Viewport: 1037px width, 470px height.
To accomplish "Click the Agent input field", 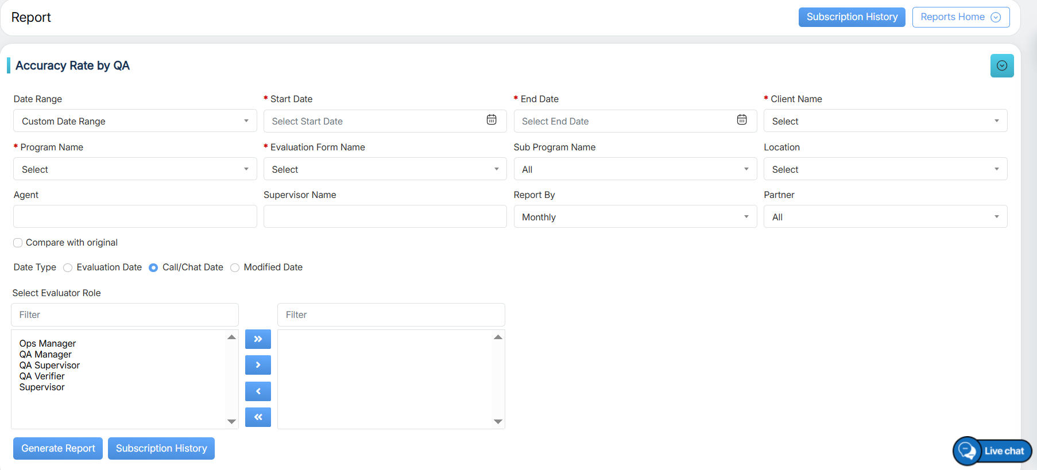I will click(x=134, y=217).
